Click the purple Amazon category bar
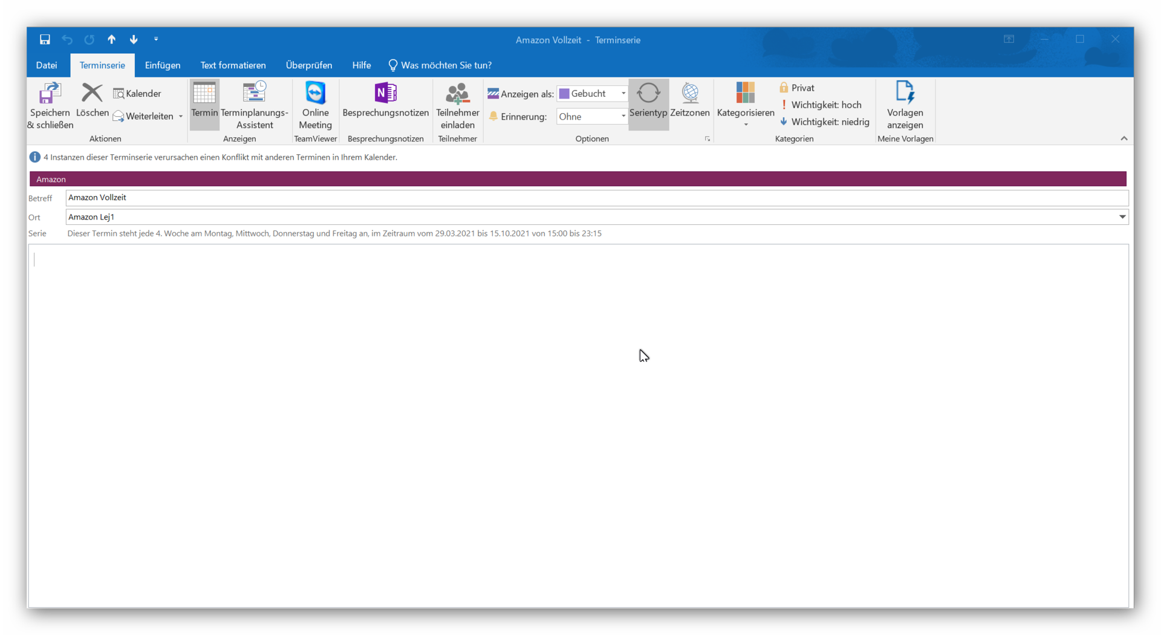1161x635 pixels. [578, 179]
